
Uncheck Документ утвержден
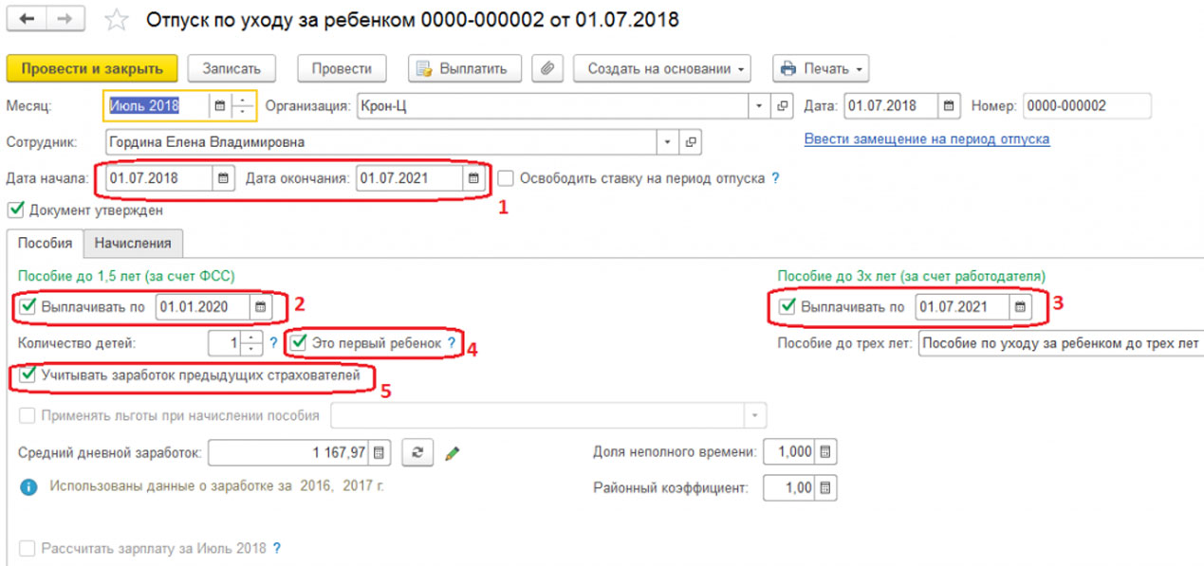coord(17,210)
